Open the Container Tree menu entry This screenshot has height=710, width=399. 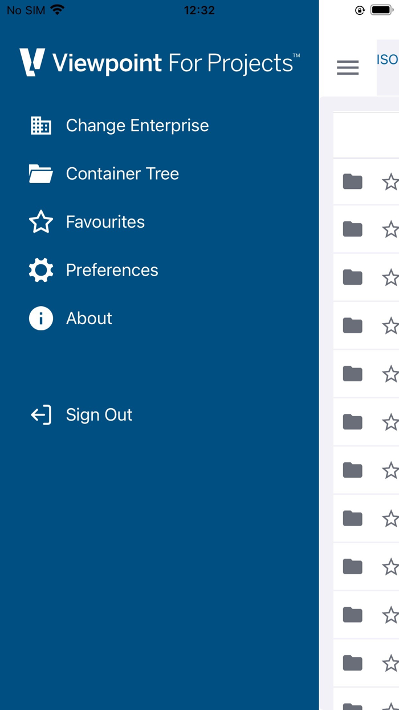point(123,174)
